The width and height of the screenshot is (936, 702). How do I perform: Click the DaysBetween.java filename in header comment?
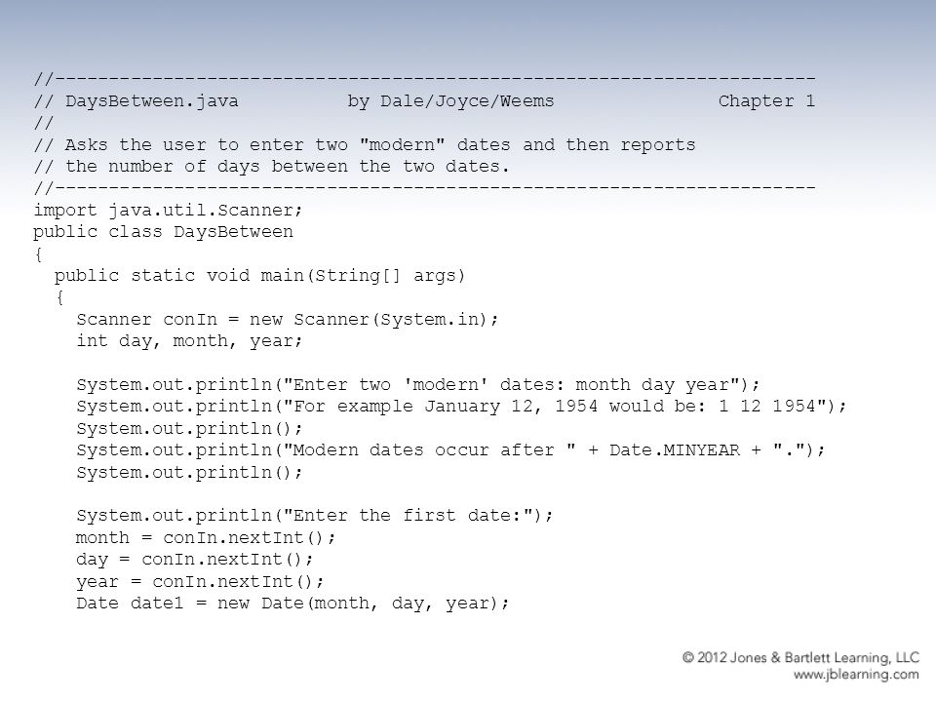[x=152, y=100]
